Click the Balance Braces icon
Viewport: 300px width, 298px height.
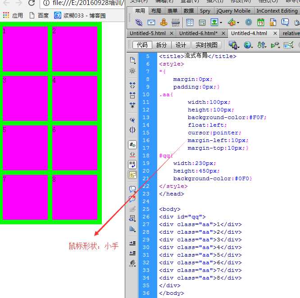[132, 130]
